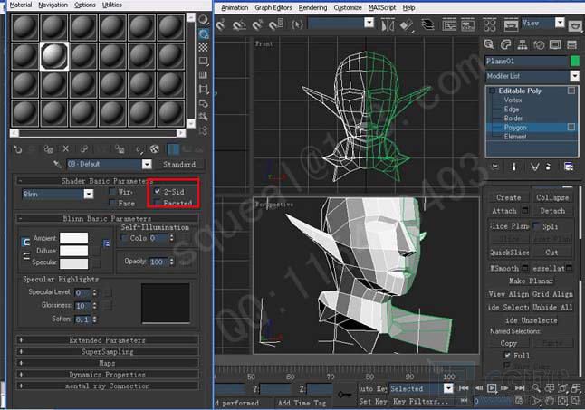Viewport: 585px width, 410px height.
Task: Open the Rendering menu
Action: 312,7
